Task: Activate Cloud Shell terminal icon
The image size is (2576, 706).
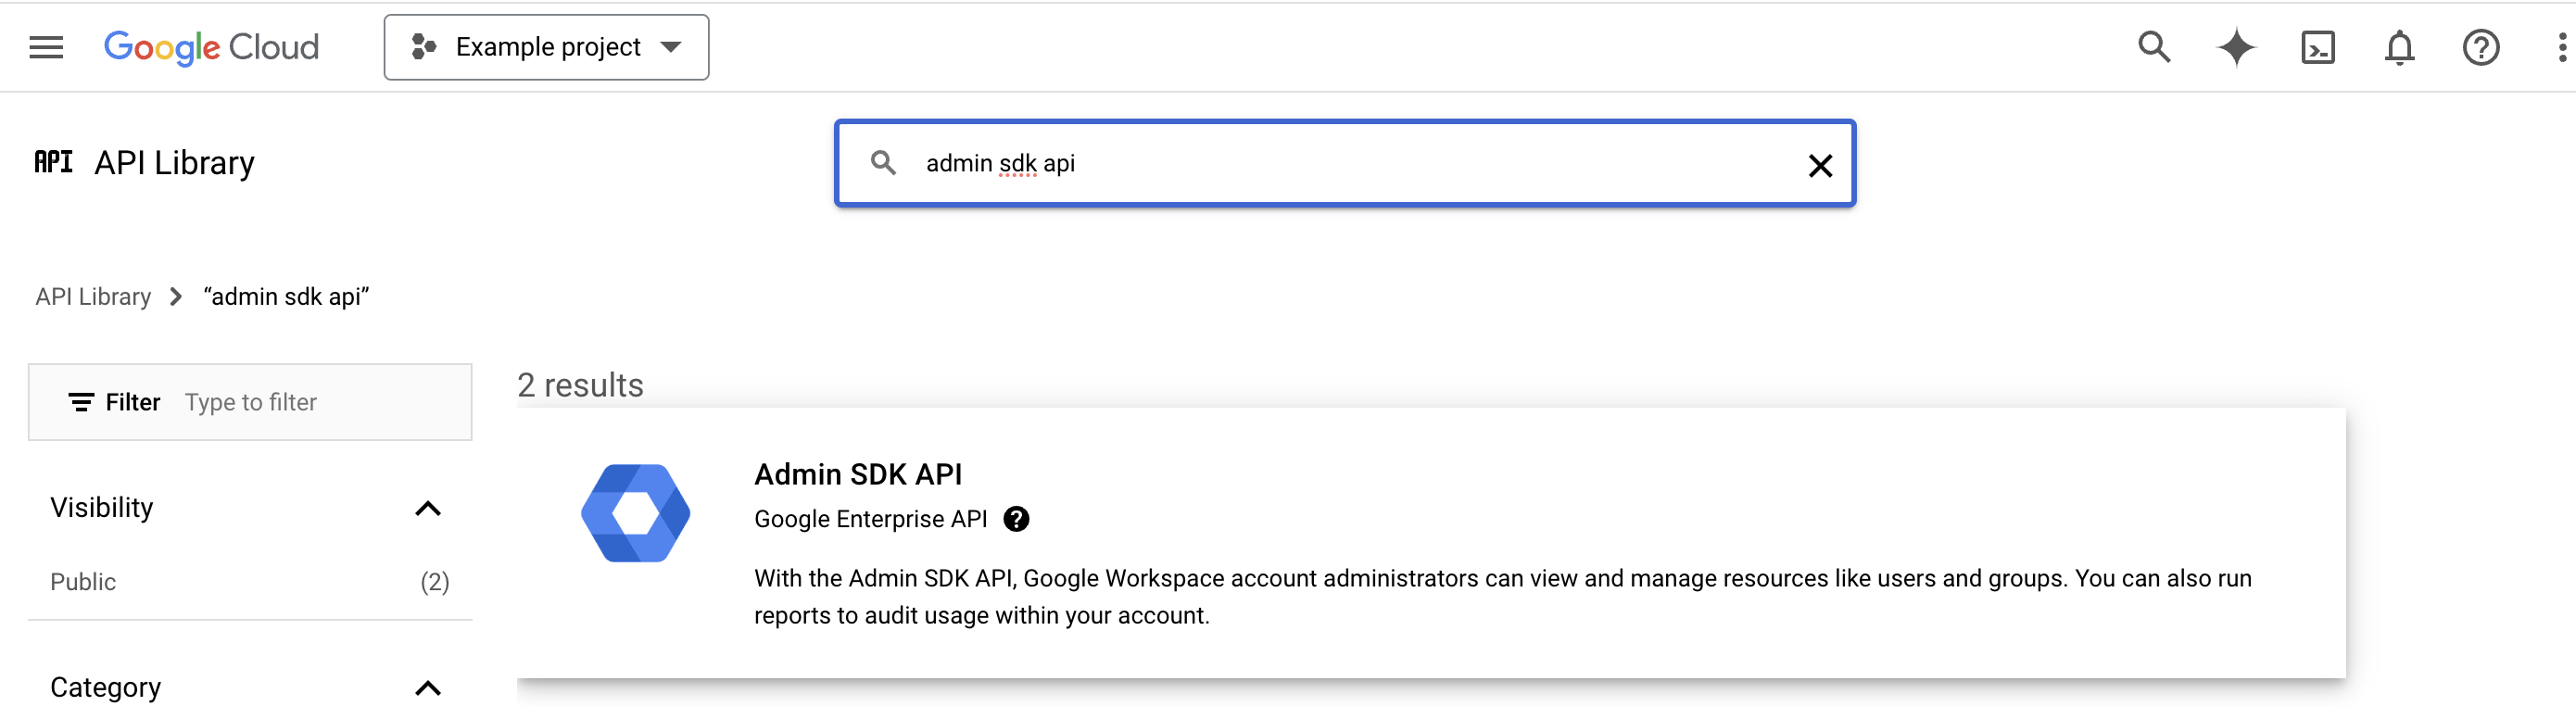Action: [x=2317, y=47]
